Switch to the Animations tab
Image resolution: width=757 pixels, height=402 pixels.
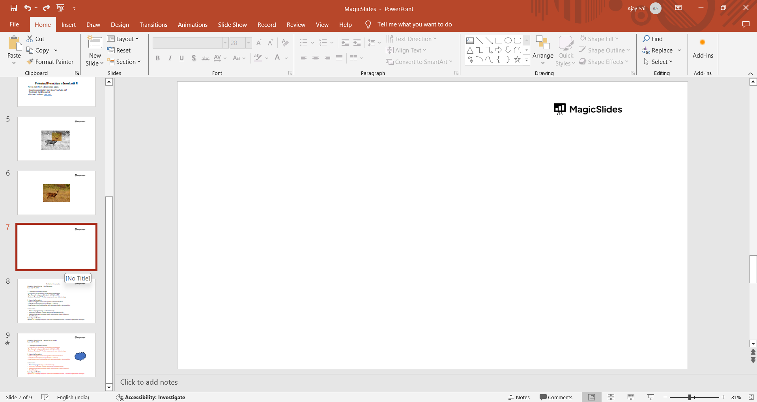click(193, 24)
